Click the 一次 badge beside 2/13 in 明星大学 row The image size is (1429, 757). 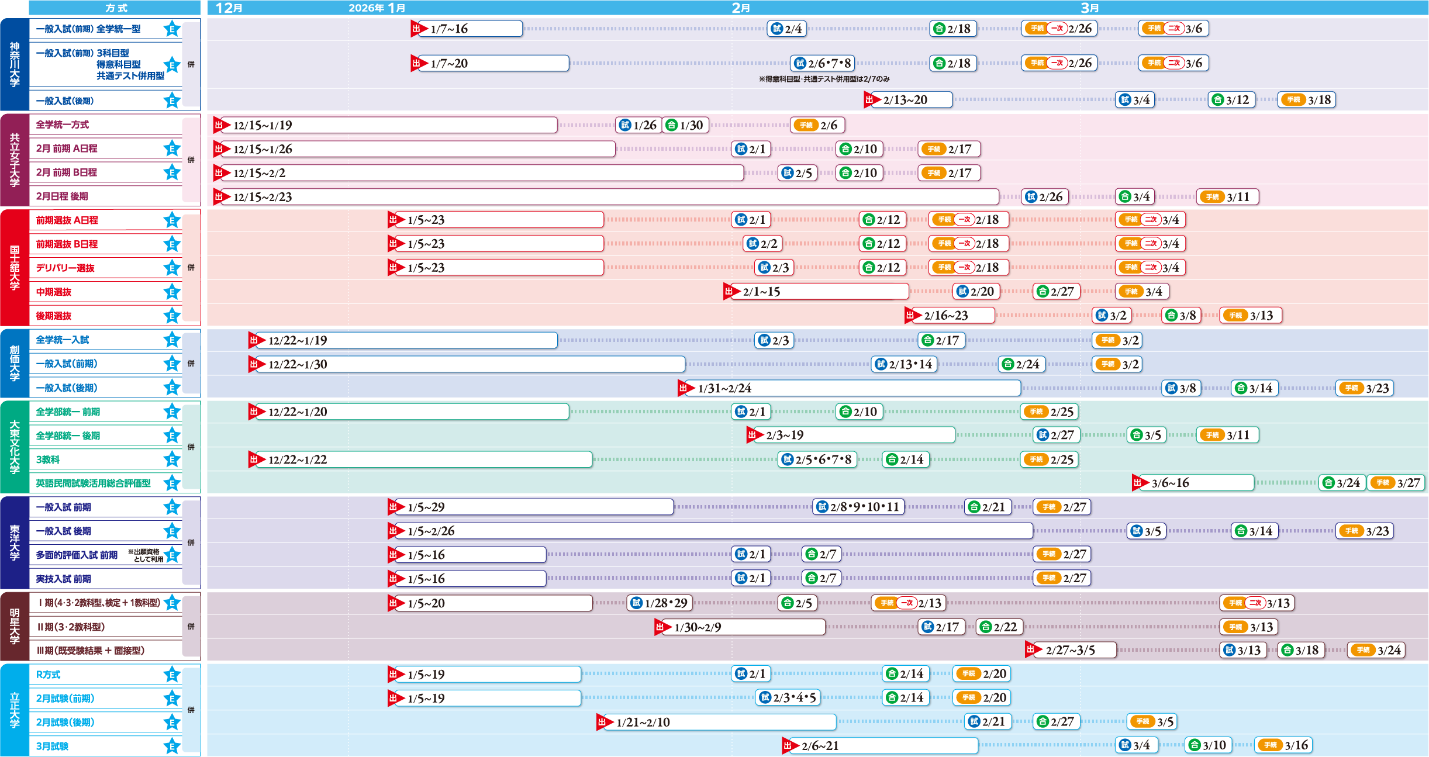[907, 603]
